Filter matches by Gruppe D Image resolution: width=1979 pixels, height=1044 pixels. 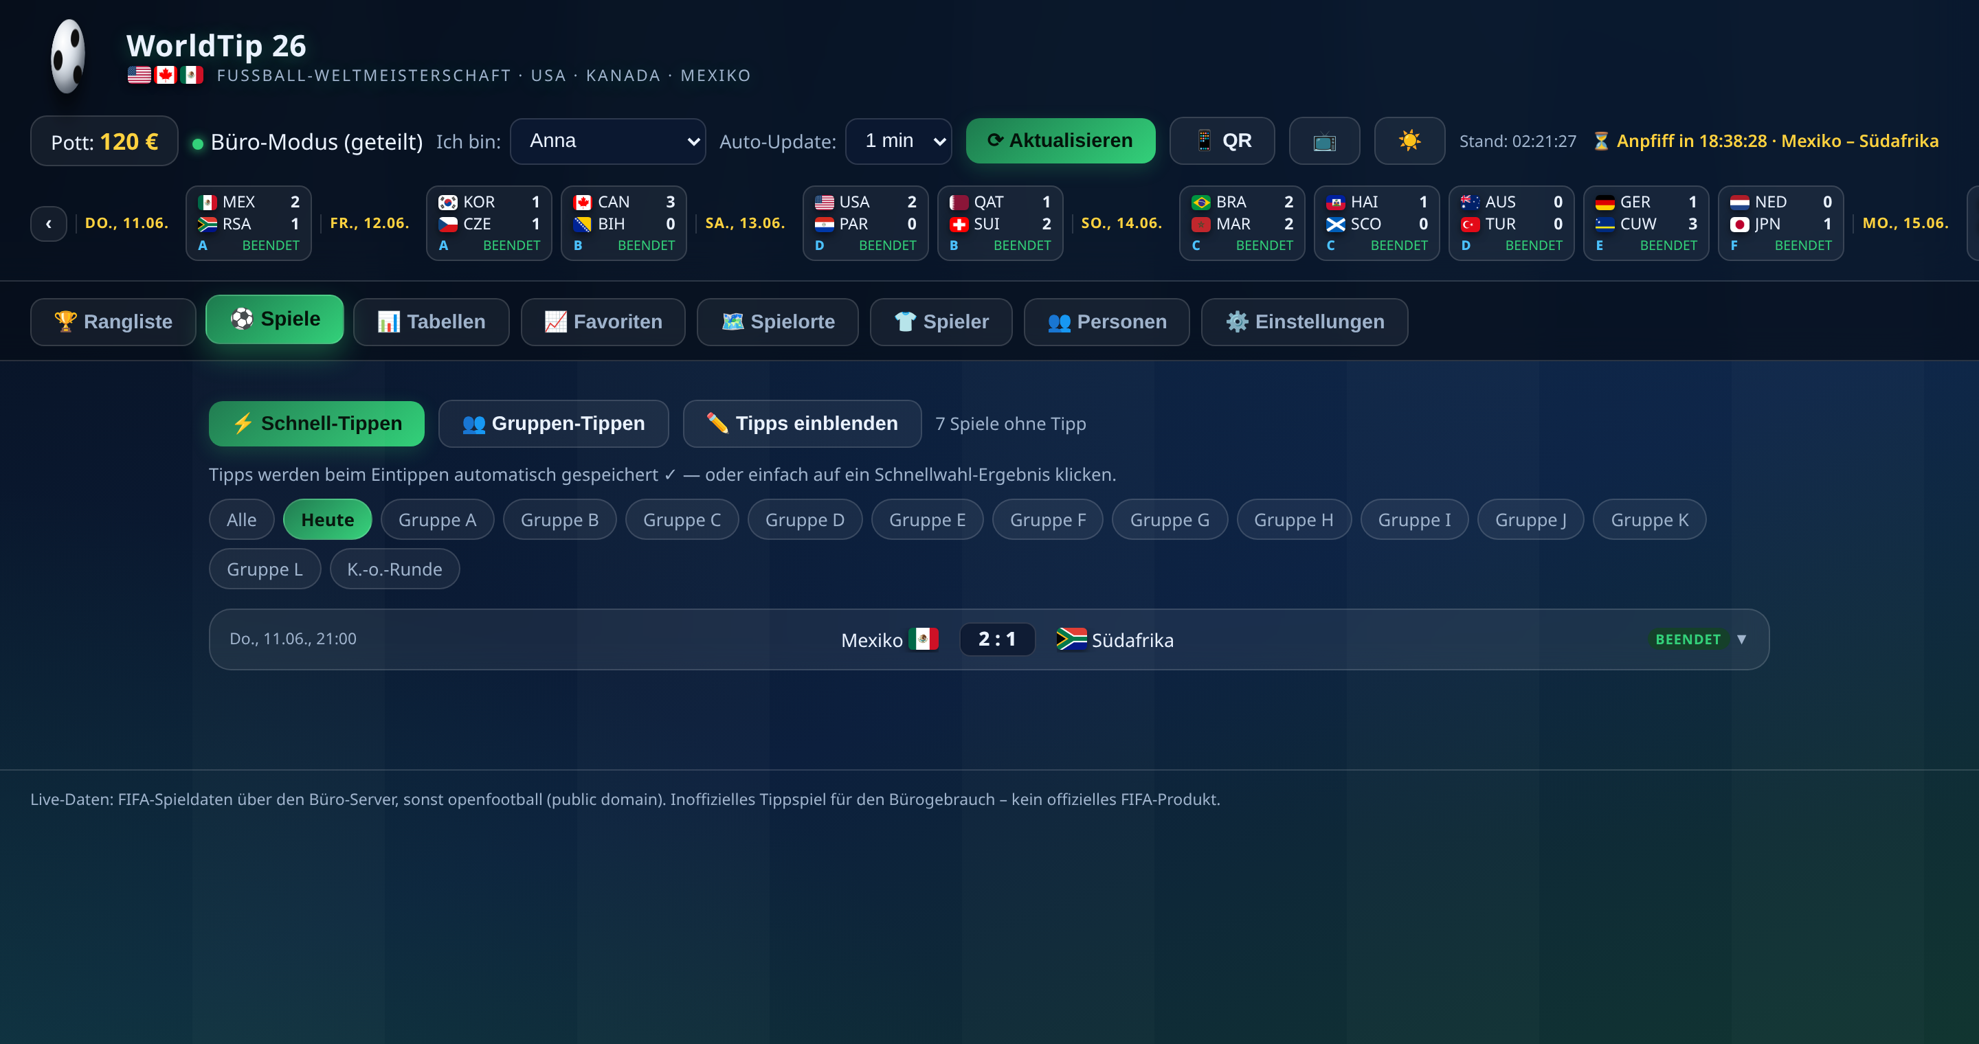805,520
